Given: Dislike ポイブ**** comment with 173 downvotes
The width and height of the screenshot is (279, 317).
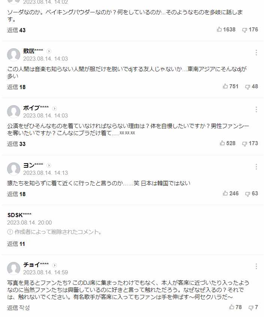Looking at the screenshot, I should [250, 144].
